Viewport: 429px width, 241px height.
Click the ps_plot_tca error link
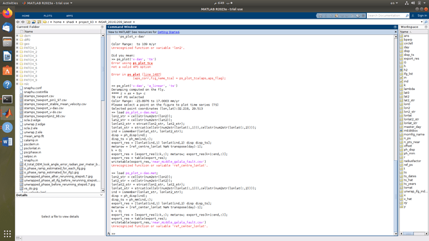(x=142, y=63)
